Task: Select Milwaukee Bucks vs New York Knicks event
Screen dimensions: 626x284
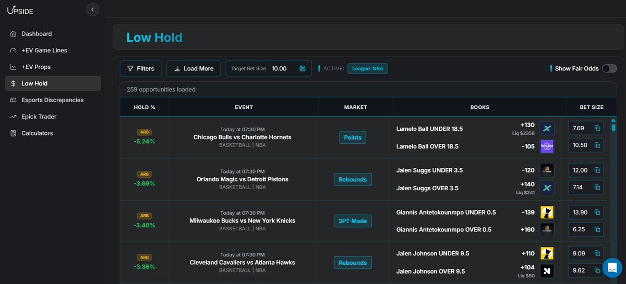Action: pyautogui.click(x=242, y=220)
